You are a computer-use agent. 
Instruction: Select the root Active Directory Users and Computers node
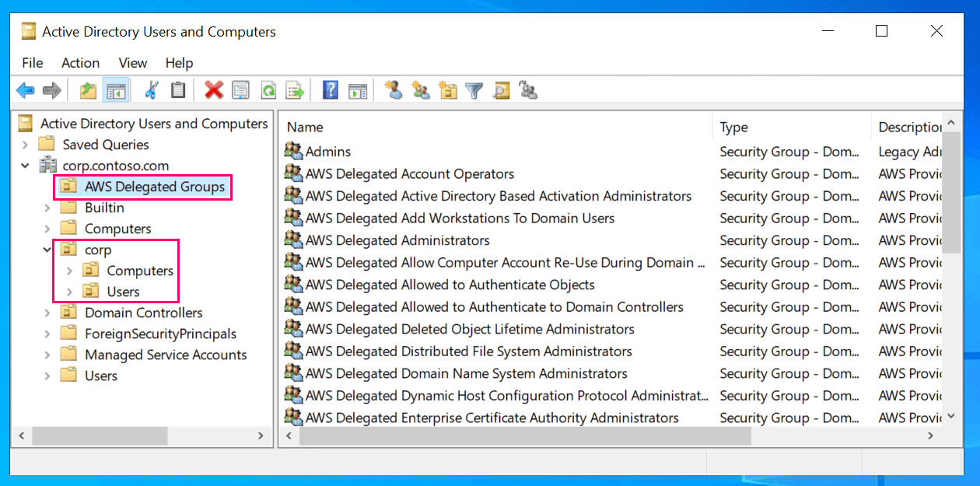click(x=154, y=124)
